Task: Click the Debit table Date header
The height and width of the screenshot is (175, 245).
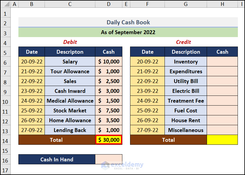Action: 32,52
